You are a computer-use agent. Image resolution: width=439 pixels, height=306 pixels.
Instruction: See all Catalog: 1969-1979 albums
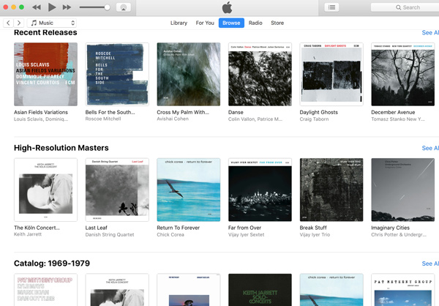pyautogui.click(x=430, y=264)
